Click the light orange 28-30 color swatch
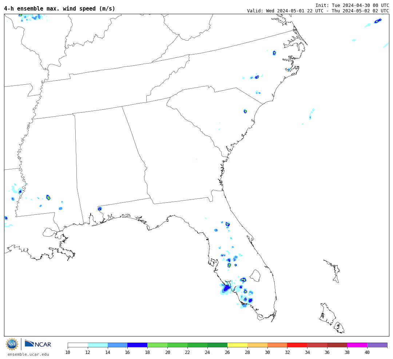The height and width of the screenshot is (359, 393). tap(257, 345)
